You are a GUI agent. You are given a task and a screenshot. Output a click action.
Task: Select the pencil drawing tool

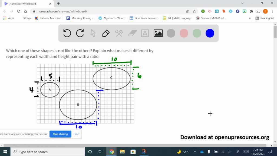[x=106, y=33]
